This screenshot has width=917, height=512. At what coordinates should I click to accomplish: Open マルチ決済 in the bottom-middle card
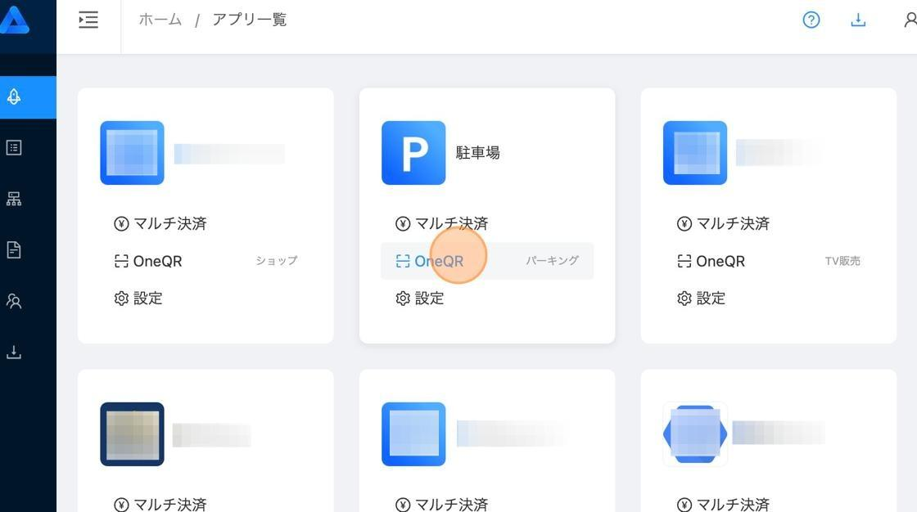tap(441, 505)
